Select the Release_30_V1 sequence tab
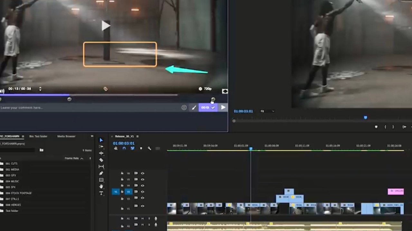 click(x=124, y=136)
